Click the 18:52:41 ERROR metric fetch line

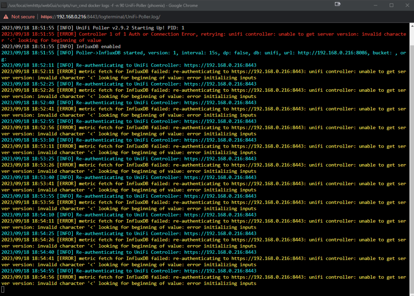click(204, 112)
